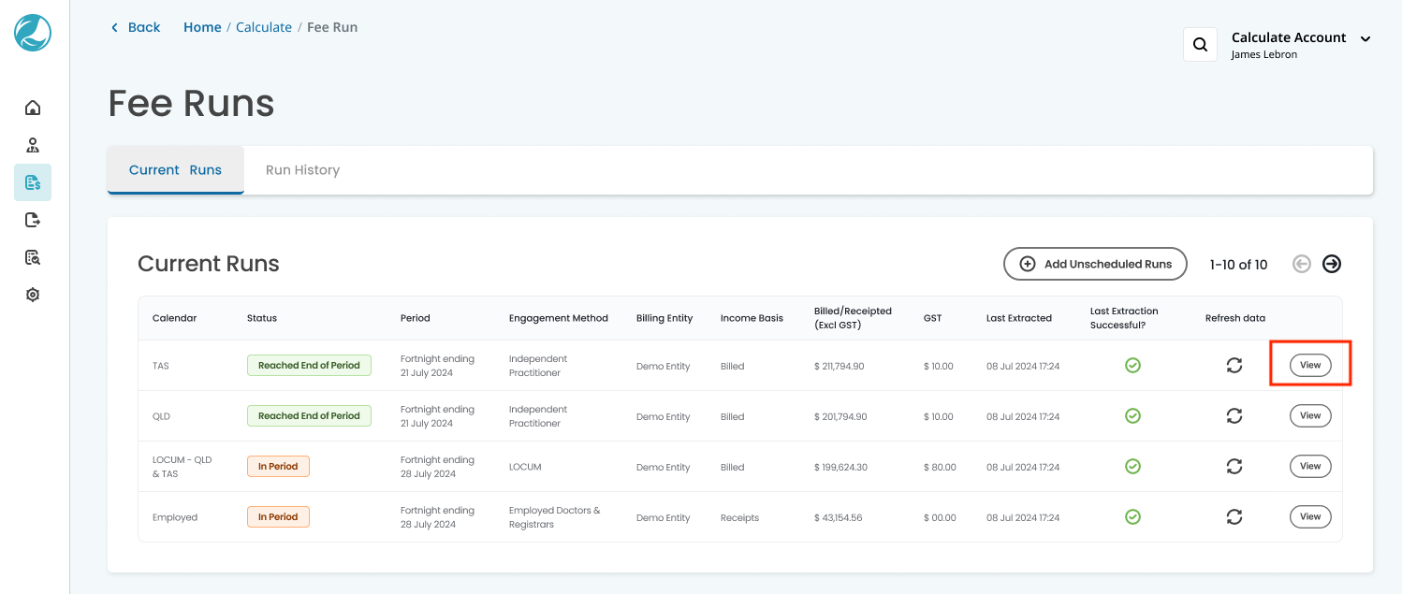The width and height of the screenshot is (1402, 594).
Task: Click Employed calendar cell
Action: [x=175, y=517]
